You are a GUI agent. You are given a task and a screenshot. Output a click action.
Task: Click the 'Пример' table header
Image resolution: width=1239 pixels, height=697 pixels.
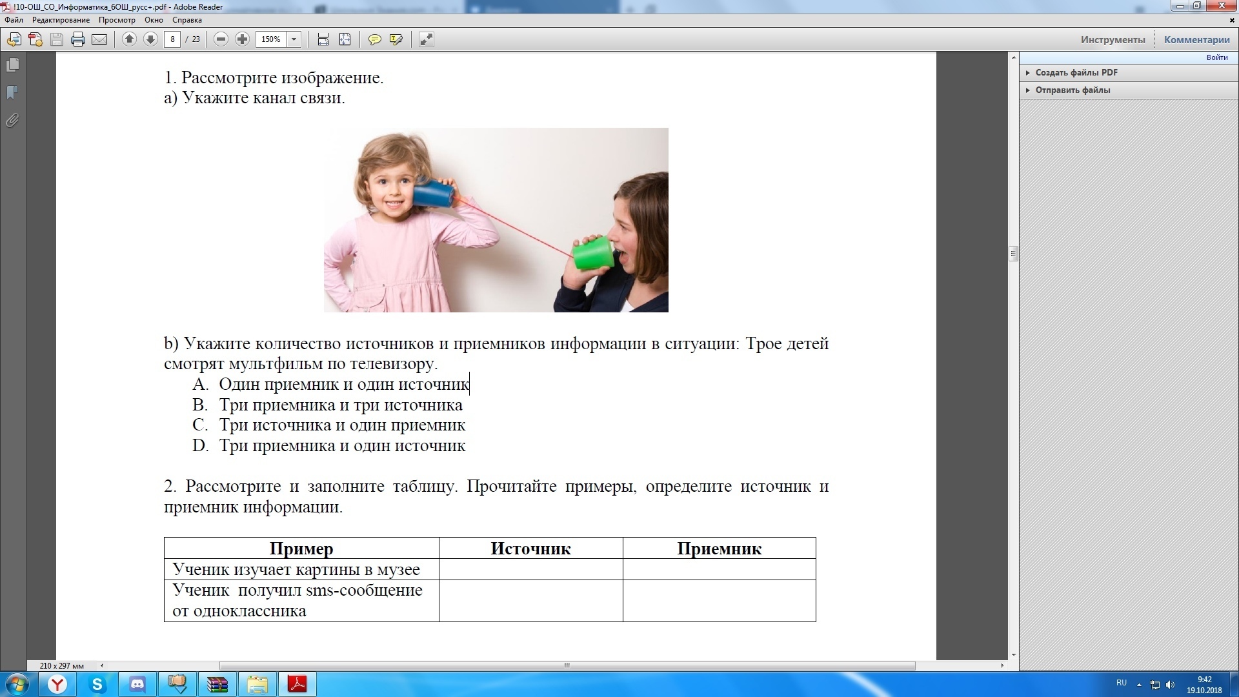pos(301,549)
